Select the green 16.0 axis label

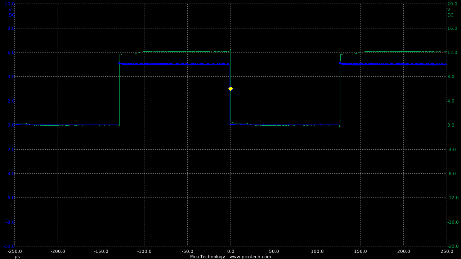pos(452,28)
